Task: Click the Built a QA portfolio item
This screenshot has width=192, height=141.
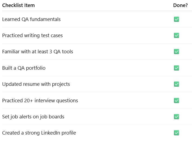Action: pyautogui.click(x=24, y=68)
